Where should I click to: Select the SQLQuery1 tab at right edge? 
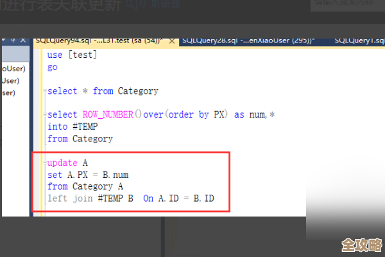[359, 40]
